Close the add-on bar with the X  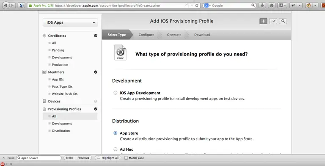tap(11, 164)
